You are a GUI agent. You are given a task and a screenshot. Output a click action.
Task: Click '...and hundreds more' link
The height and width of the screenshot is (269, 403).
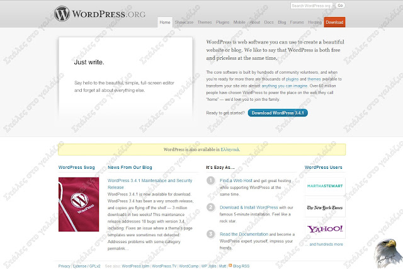(x=324, y=244)
